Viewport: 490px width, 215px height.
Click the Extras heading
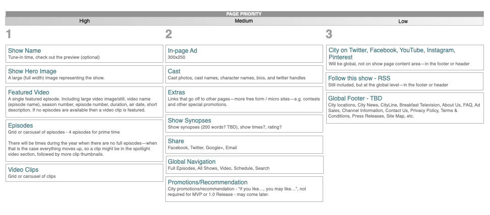tap(176, 92)
